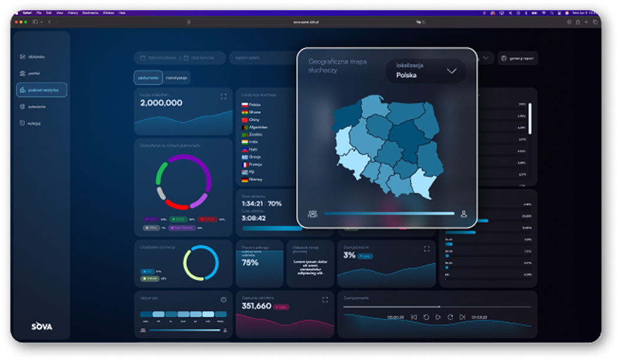
Task: Open the lokalizacja Polska dropdown
Action: coord(426,71)
